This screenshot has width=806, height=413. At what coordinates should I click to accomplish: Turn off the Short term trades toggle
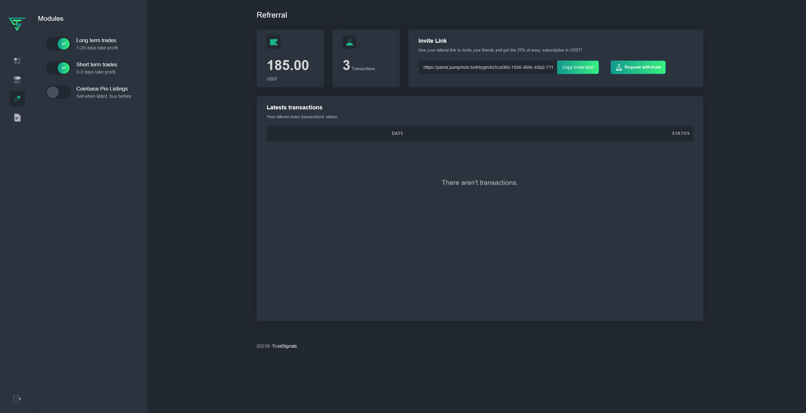pos(59,68)
